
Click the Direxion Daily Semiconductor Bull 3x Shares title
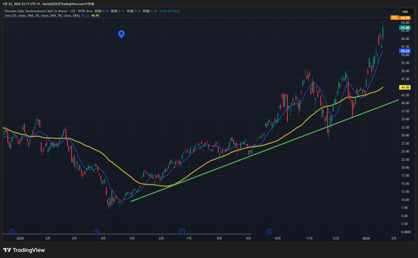(36, 11)
